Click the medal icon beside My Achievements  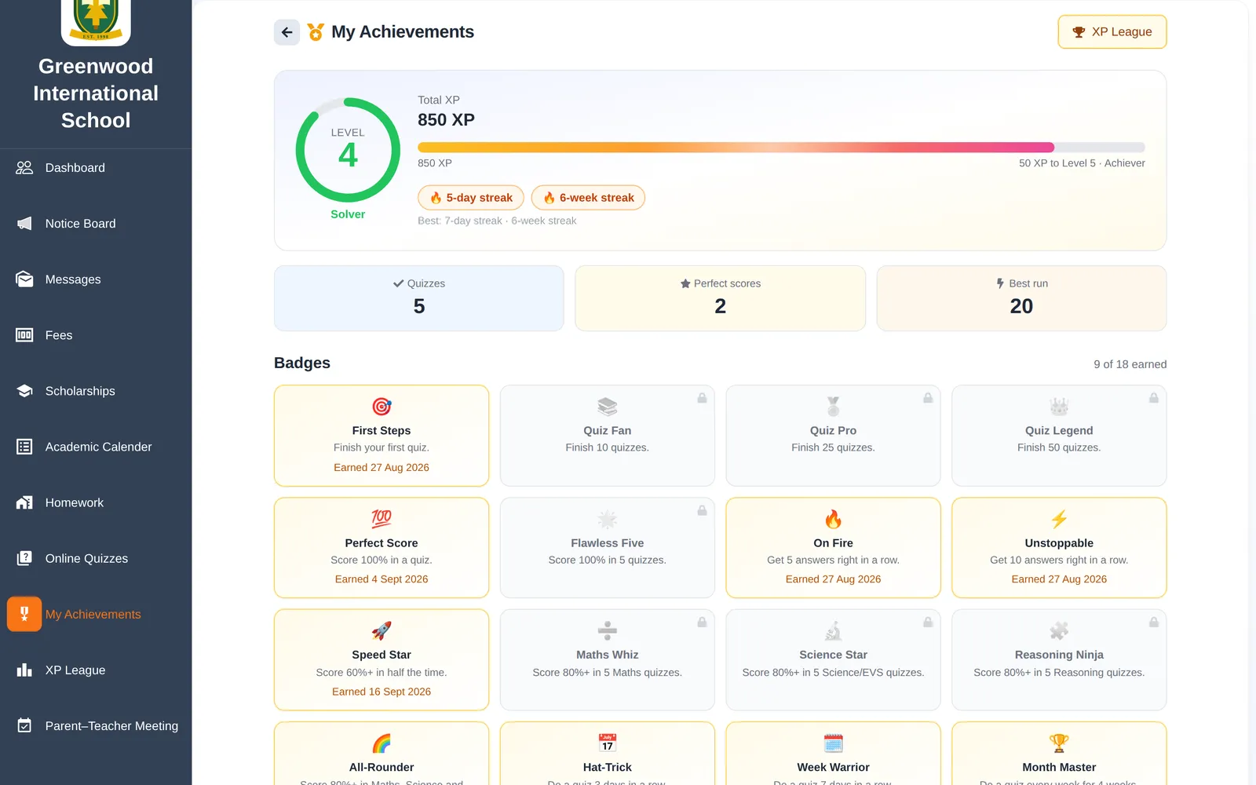pyautogui.click(x=316, y=32)
